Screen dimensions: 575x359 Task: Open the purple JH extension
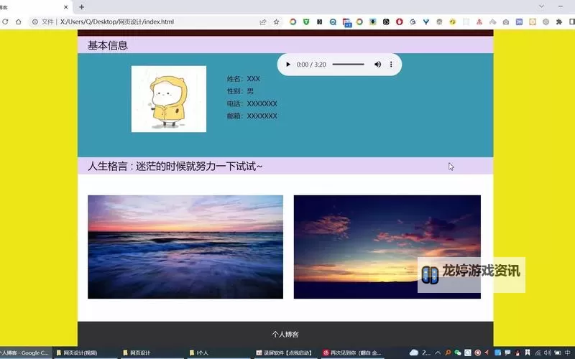pyautogui.click(x=519, y=22)
